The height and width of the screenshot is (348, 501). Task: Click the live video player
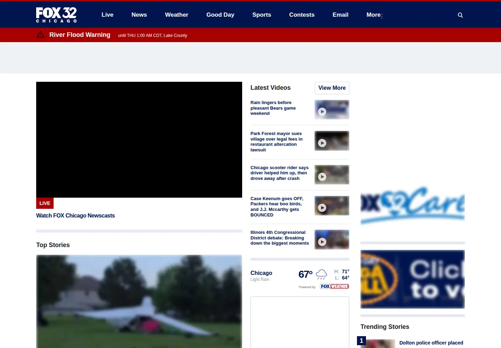139,140
